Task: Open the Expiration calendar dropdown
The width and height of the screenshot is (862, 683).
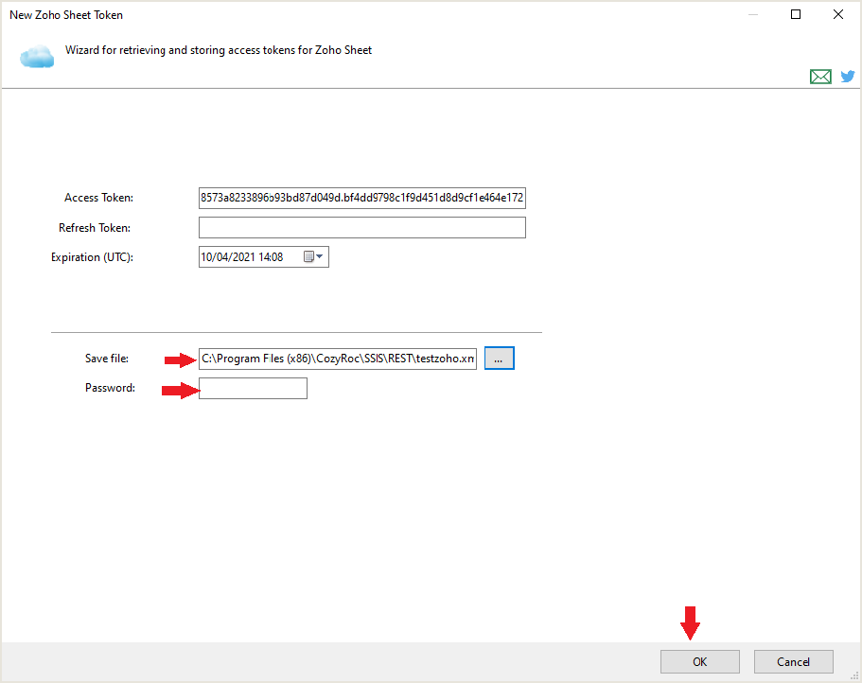Action: pyautogui.click(x=314, y=256)
